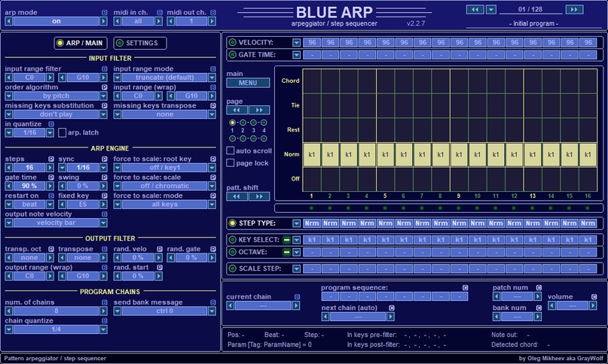The width and height of the screenshot is (608, 364).
Task: Decrease gate time with left arrow
Action: (8, 186)
